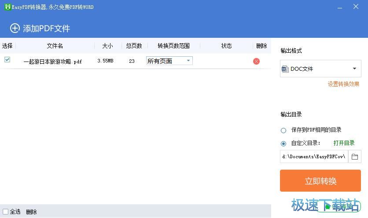
Task: Click the output directory path field
Action: [x=314, y=156]
